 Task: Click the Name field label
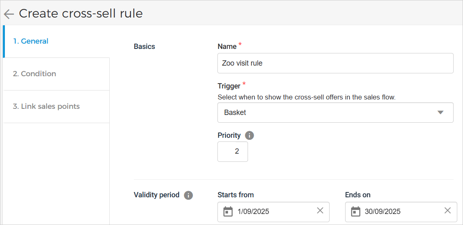pos(227,46)
